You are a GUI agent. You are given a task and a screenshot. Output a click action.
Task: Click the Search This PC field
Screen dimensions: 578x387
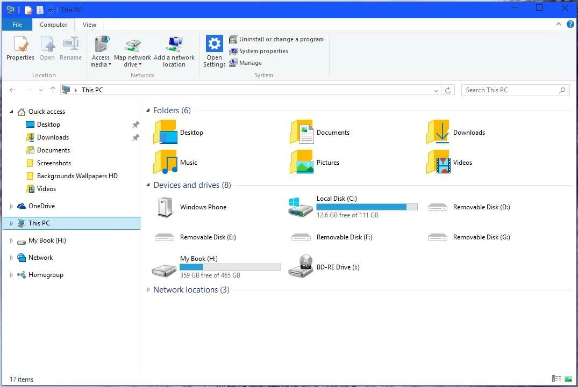(515, 90)
